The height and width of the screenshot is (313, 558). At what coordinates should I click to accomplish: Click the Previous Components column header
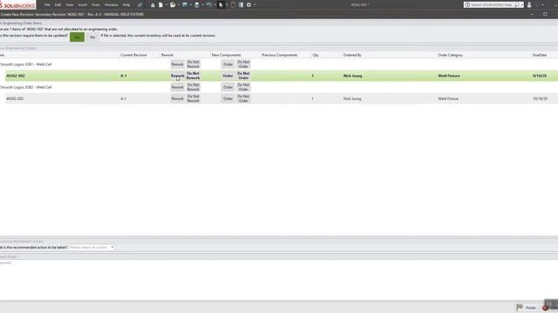(x=280, y=55)
